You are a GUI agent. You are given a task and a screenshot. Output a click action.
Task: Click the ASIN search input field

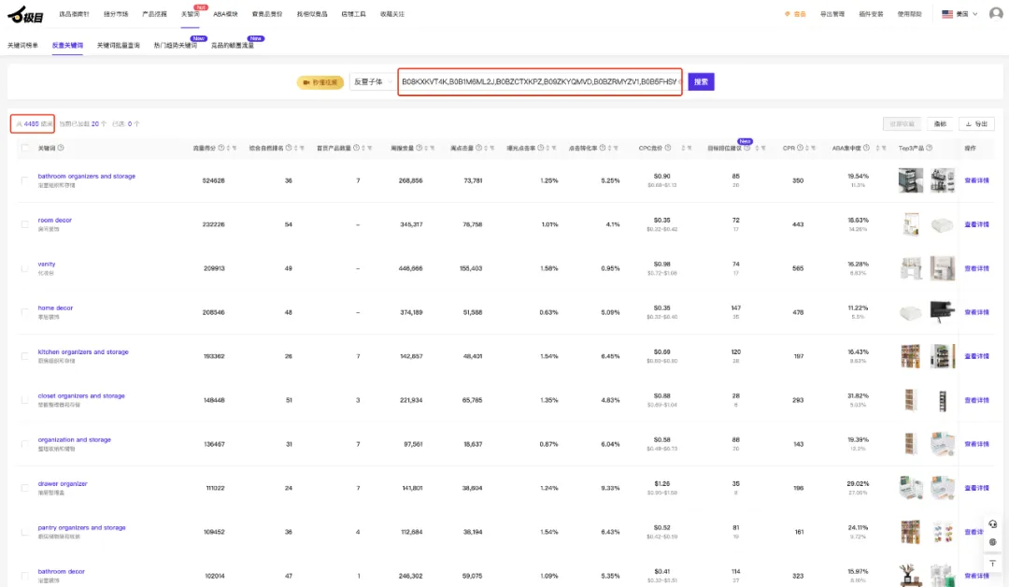(x=540, y=81)
